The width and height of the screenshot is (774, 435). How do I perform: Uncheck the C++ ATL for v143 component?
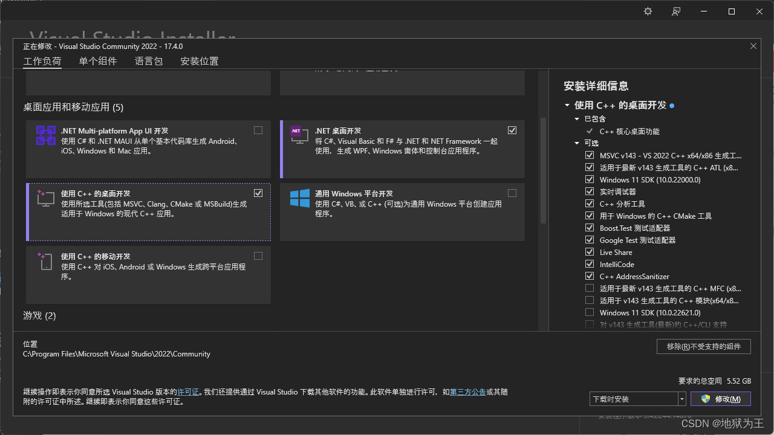(x=590, y=167)
